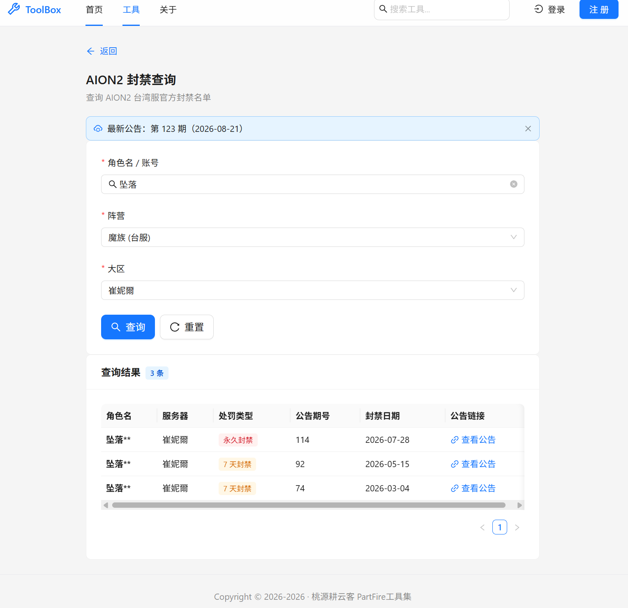
Task: Click the date 2026-03-04 cell
Action: pos(388,488)
